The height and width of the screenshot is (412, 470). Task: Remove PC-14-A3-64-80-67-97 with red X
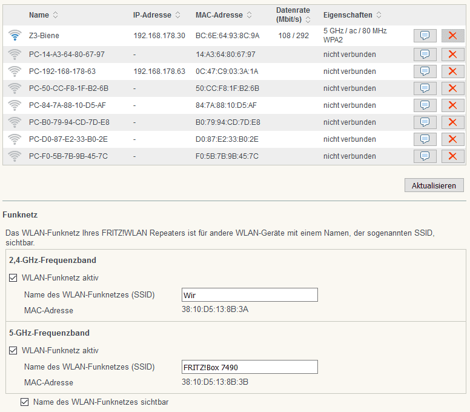click(x=452, y=55)
